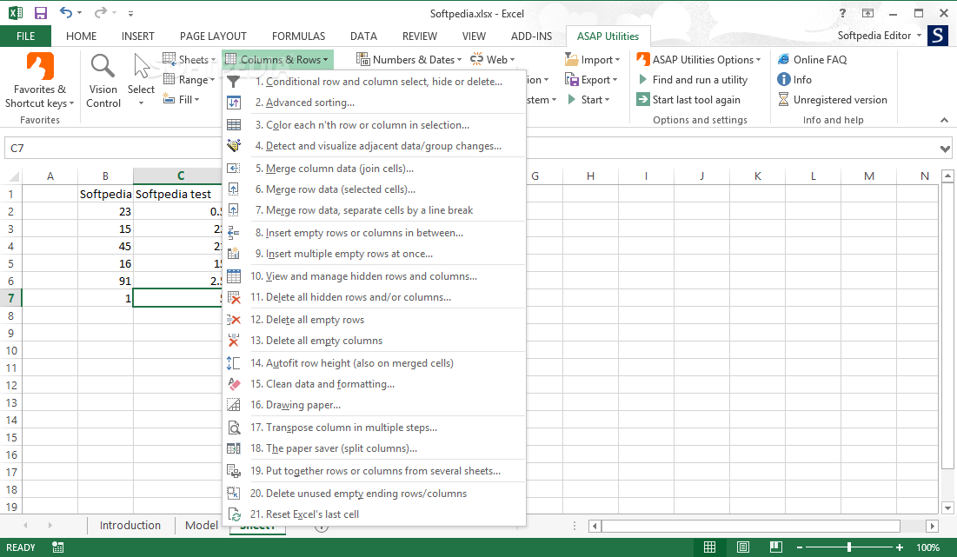Switch to Normal view in status bar
Screen dimensions: 957x557
coord(709,547)
